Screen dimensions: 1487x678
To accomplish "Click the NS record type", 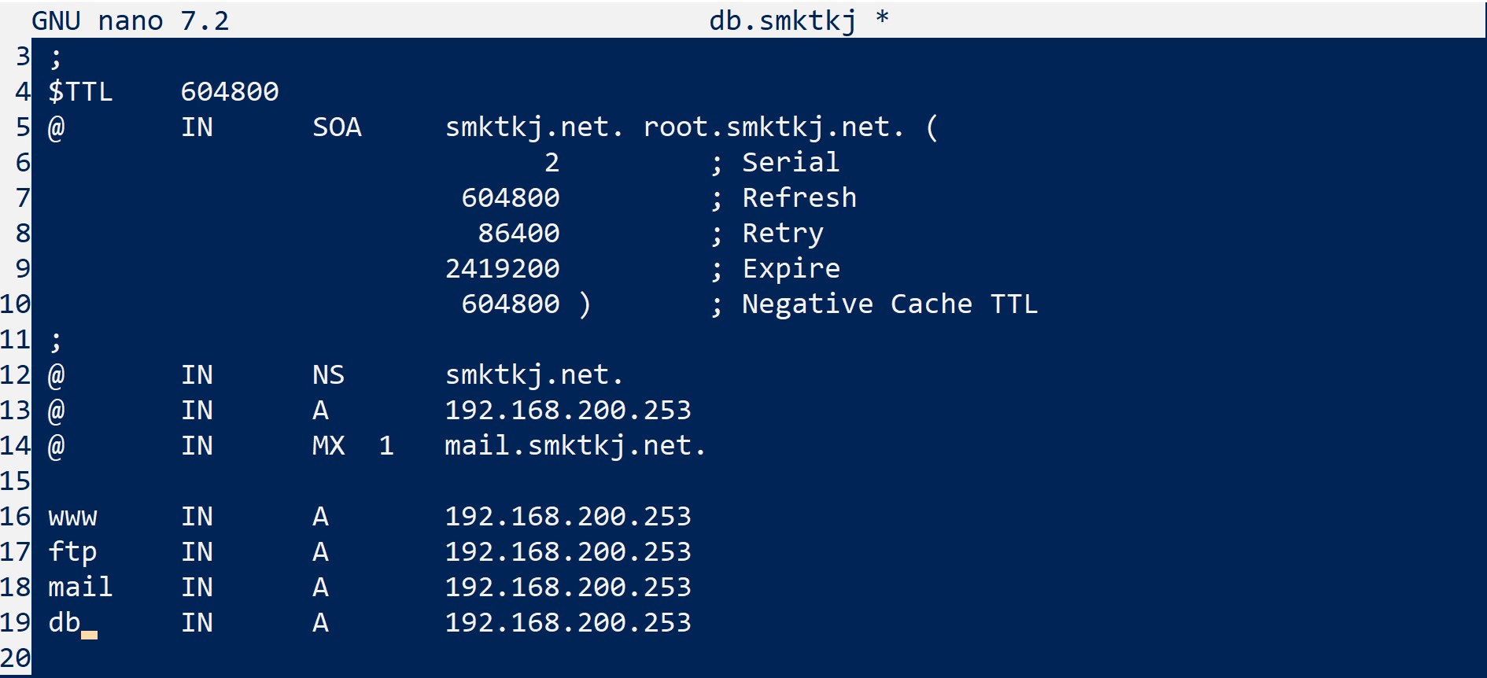I will coord(328,375).
